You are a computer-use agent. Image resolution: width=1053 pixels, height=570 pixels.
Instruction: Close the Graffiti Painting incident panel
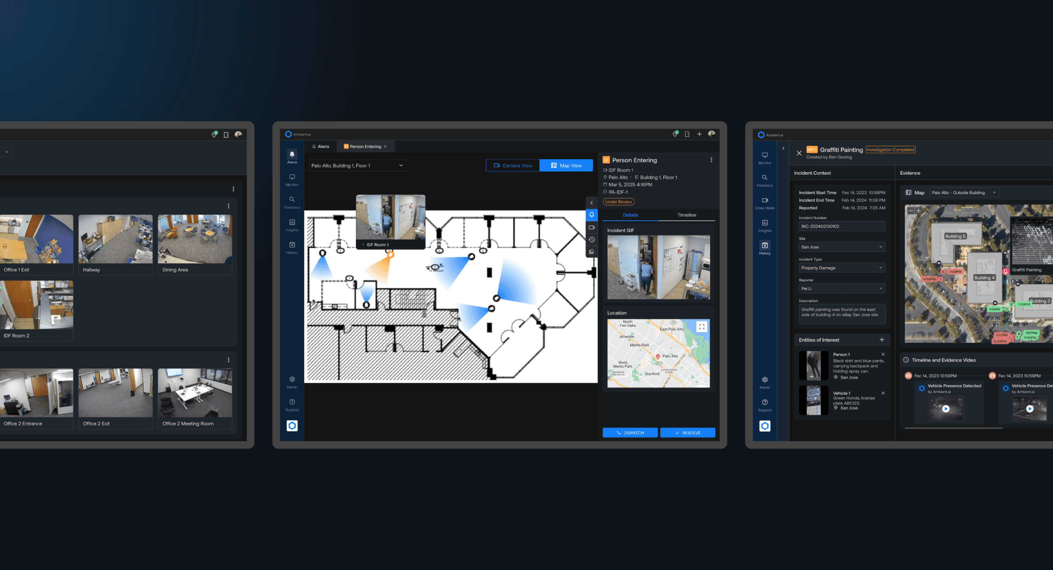click(799, 153)
